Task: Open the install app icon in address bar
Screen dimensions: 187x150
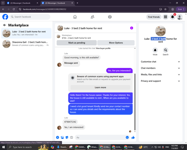Action: tap(160, 9)
